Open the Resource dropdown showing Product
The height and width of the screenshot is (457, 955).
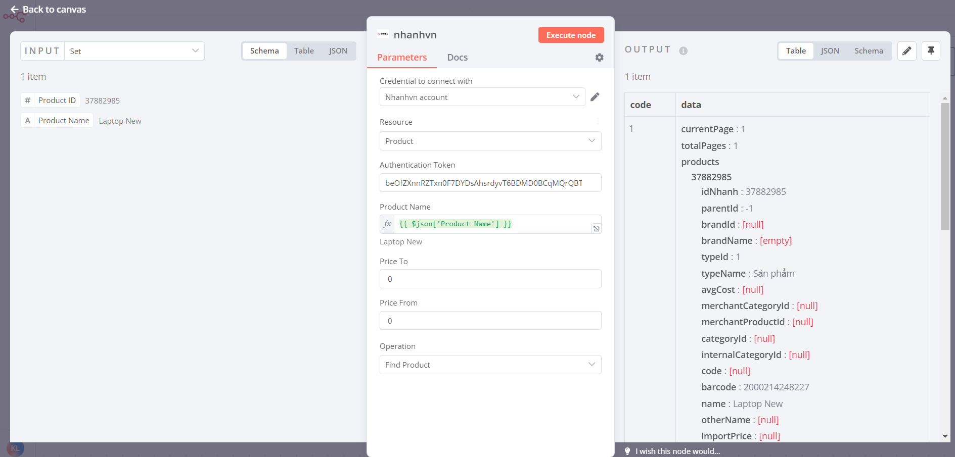(x=490, y=141)
